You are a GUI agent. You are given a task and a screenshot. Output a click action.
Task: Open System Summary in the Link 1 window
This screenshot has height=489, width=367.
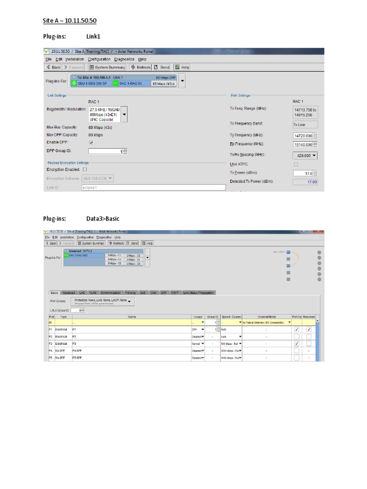tap(107, 67)
